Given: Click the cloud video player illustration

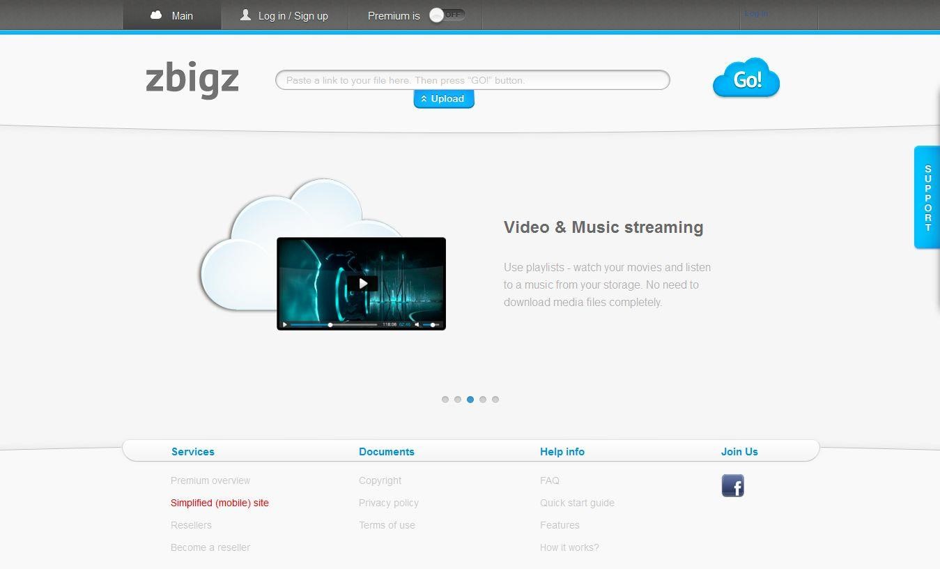Looking at the screenshot, I should [323, 254].
